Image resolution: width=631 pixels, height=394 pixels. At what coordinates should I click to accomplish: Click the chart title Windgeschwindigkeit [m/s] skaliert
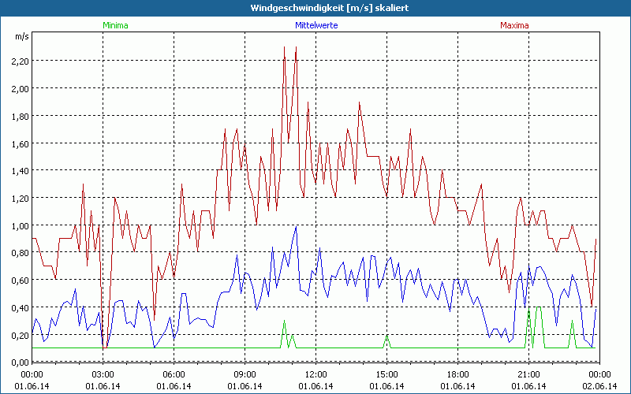315,7
